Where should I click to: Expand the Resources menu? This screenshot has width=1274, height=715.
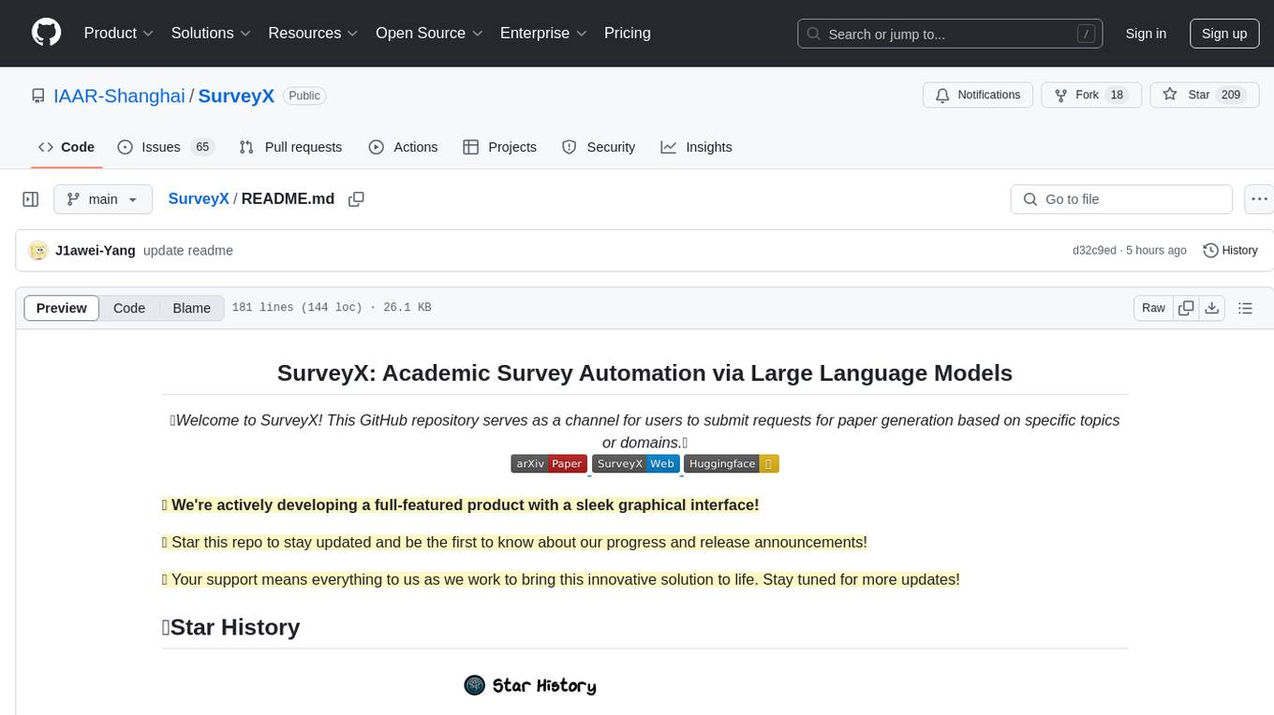tap(313, 33)
